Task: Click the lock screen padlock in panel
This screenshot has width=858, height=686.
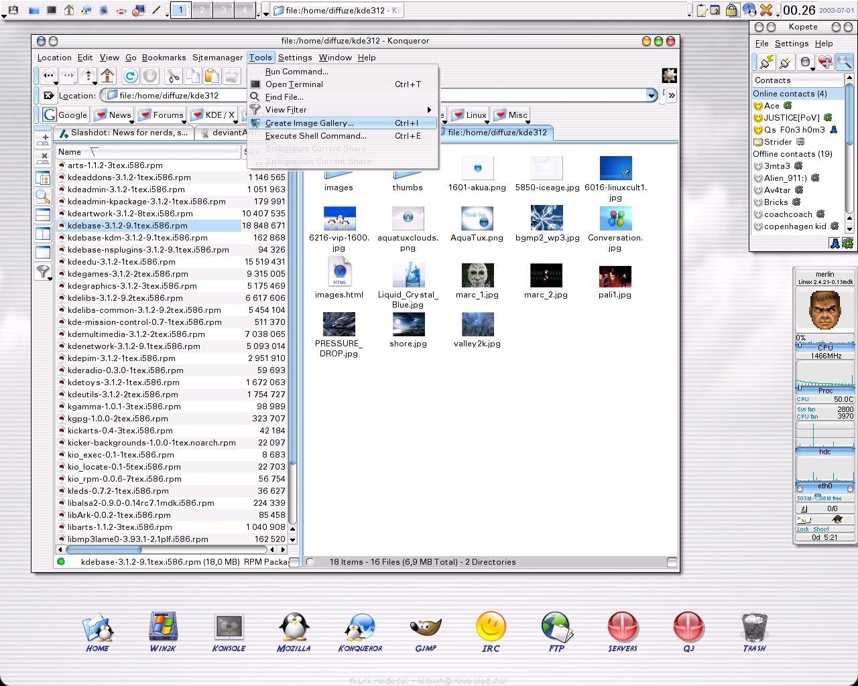Action: [x=732, y=10]
